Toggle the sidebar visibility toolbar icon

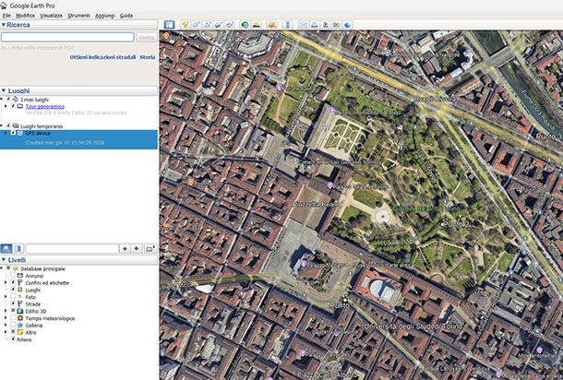169,24
